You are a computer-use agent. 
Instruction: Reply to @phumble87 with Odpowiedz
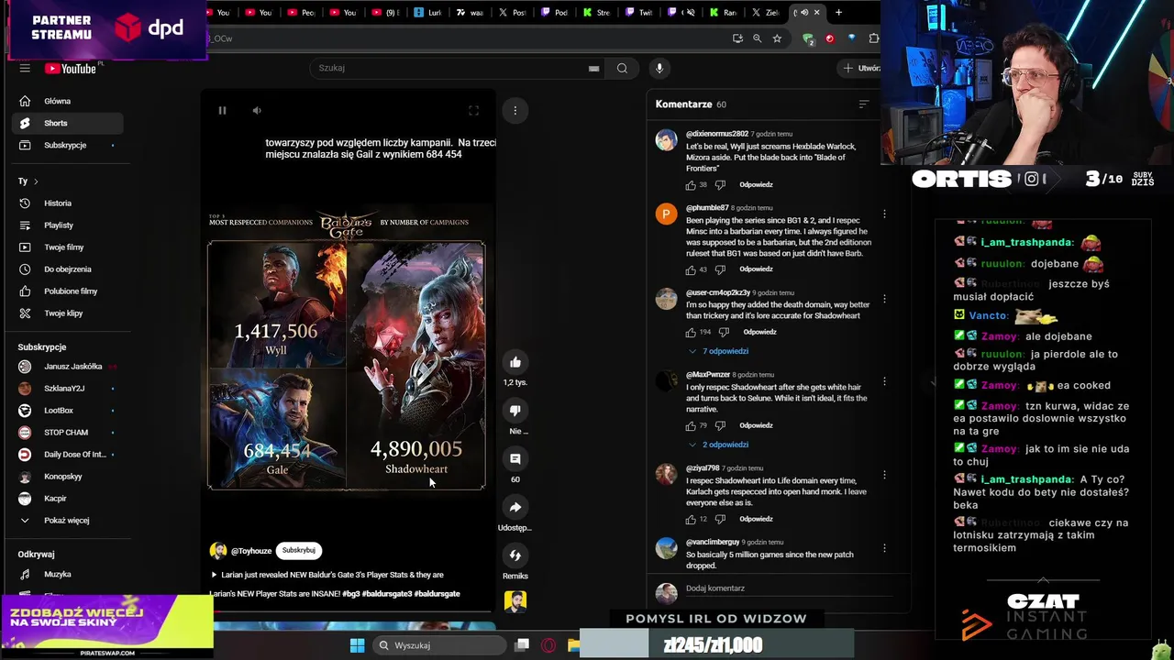756,269
